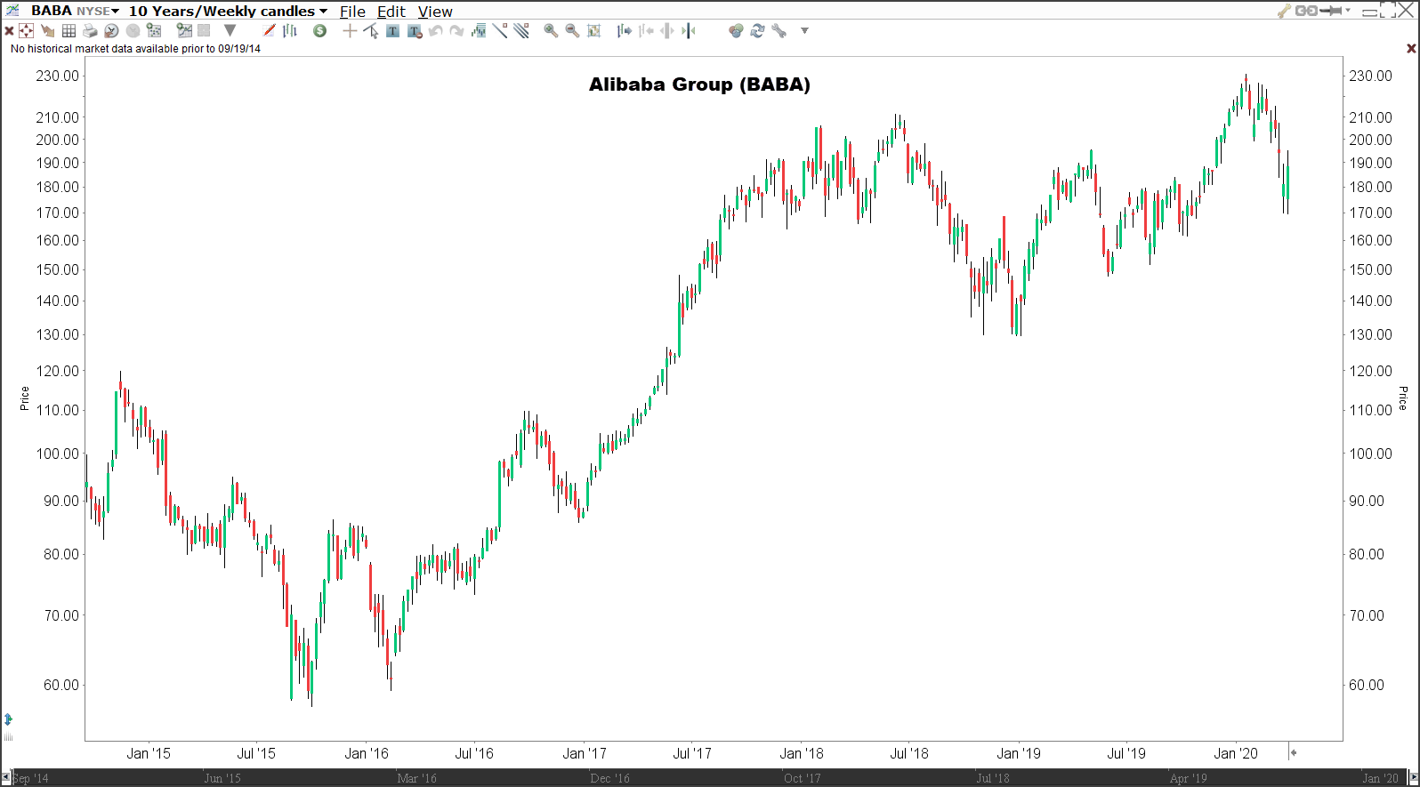Click the zoom in magnifier icon
Viewport: 1420px width, 787px height.
[551, 31]
